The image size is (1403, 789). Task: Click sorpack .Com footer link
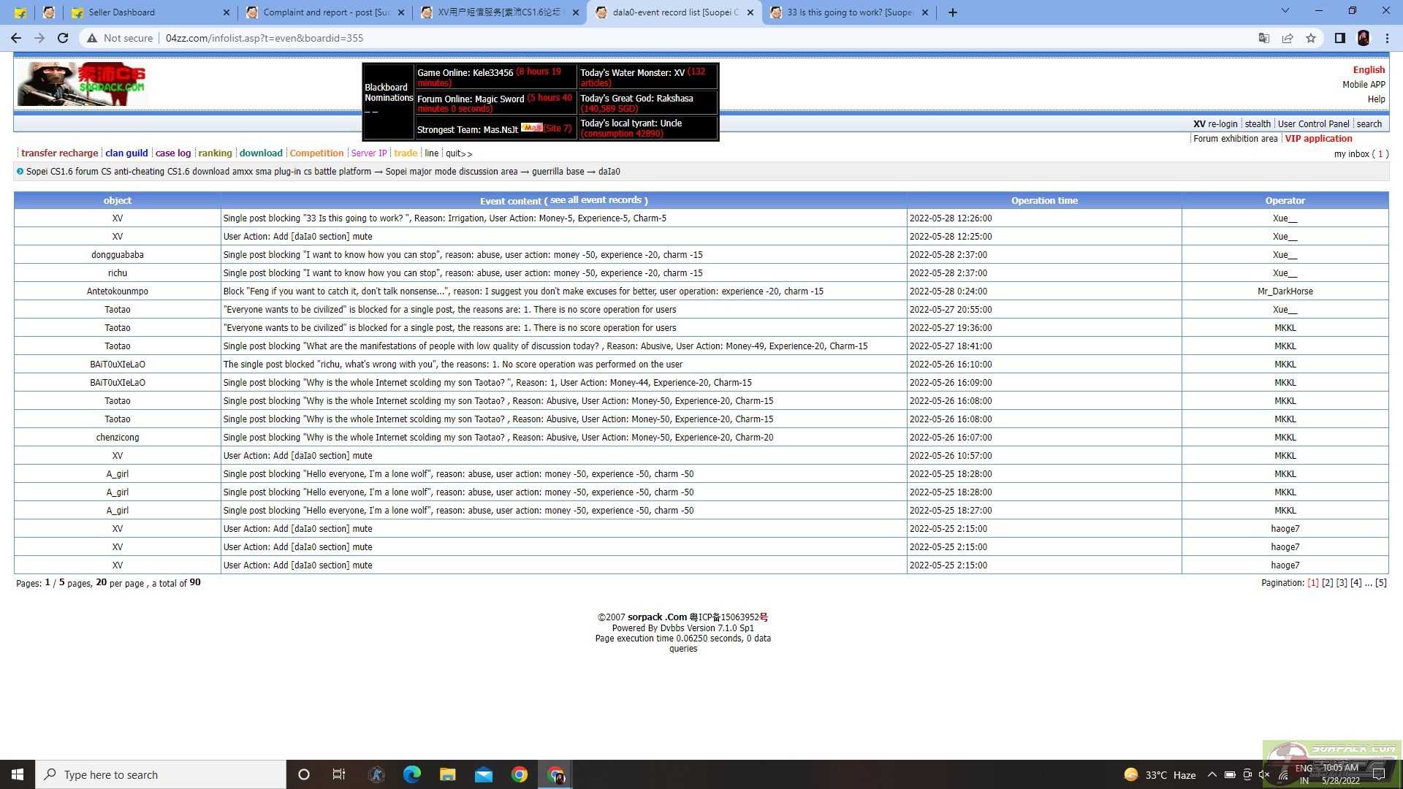(658, 617)
